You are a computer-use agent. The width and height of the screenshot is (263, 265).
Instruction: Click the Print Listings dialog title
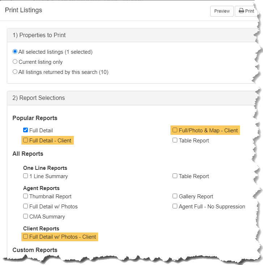[24, 10]
